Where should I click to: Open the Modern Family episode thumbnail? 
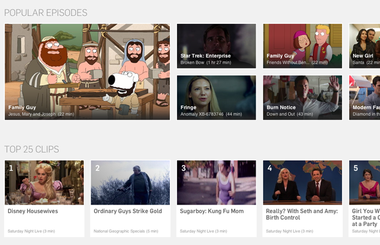[365, 97]
